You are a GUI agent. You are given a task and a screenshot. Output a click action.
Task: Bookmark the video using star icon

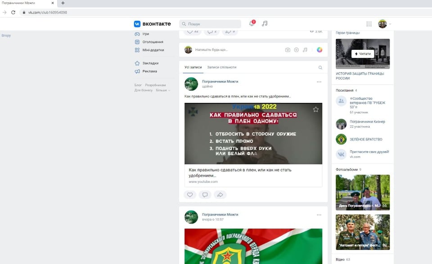pyautogui.click(x=315, y=110)
